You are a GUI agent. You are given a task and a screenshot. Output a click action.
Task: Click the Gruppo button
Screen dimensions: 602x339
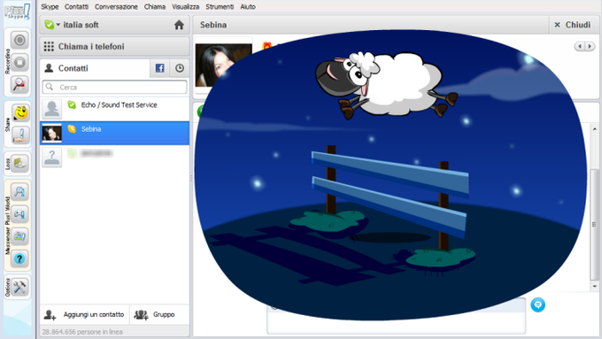159,314
